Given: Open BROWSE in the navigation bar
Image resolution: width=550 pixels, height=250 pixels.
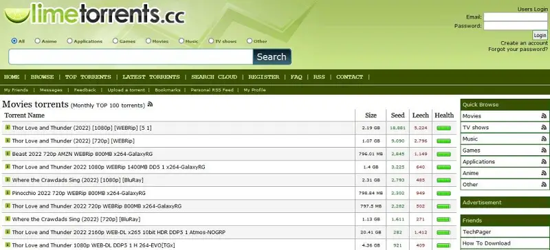Looking at the screenshot, I should click(x=43, y=77).
